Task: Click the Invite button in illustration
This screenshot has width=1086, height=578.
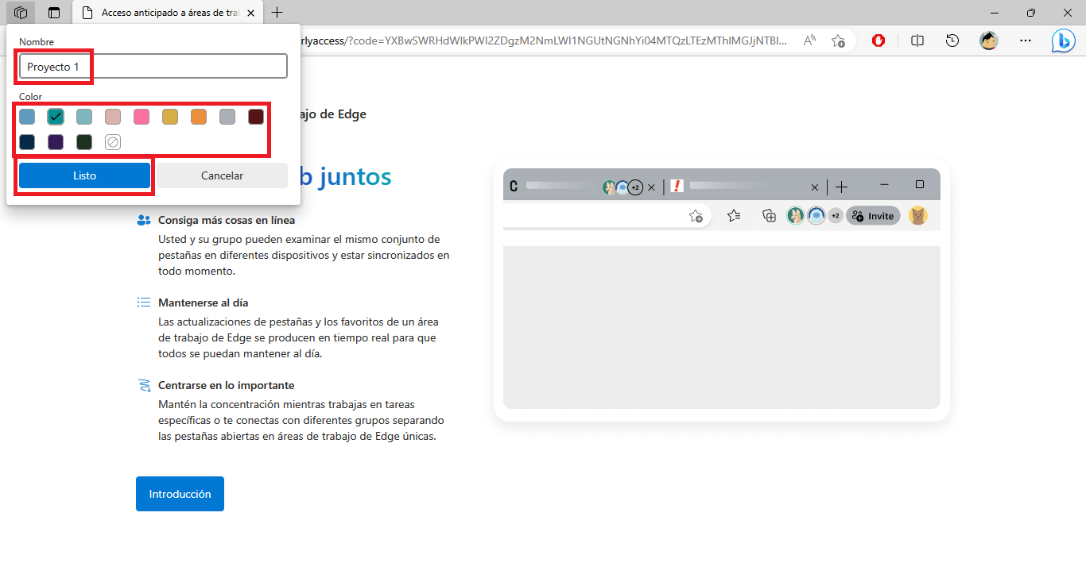Action: point(873,216)
